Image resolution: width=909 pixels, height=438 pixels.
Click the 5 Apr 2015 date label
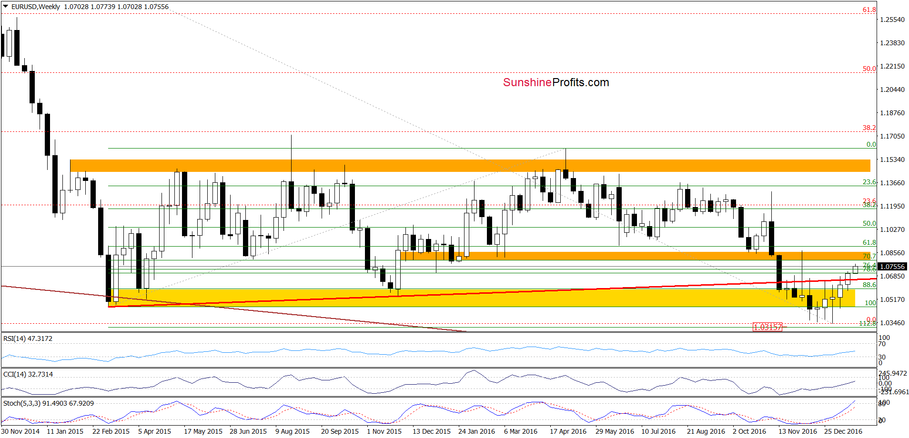155,431
